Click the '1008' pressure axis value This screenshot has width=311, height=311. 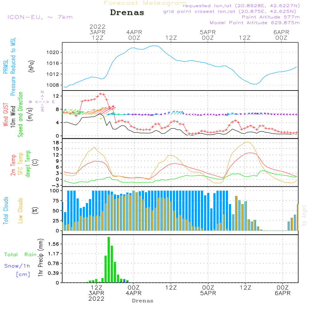point(53,85)
